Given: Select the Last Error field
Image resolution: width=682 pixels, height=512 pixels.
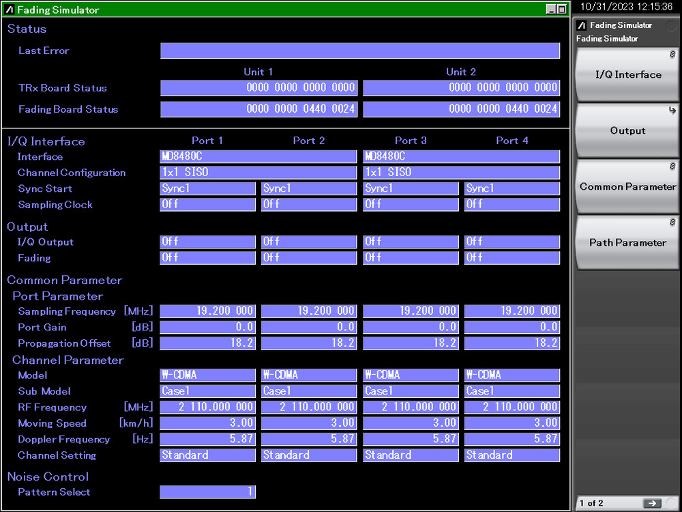Looking at the screenshot, I should [x=360, y=51].
